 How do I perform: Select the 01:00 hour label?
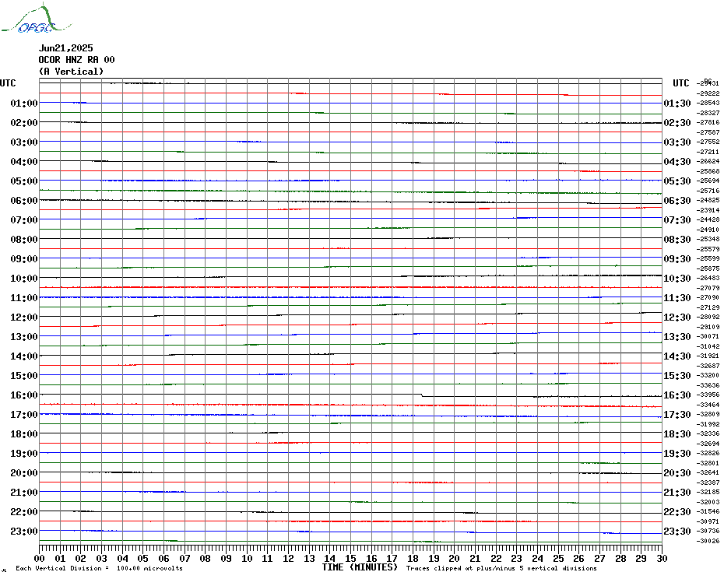tap(24, 103)
